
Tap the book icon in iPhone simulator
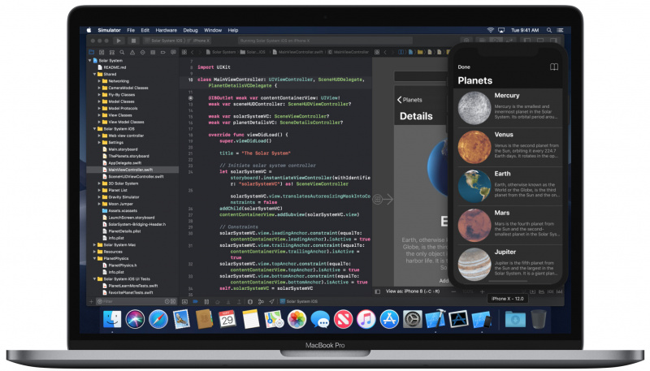(x=554, y=67)
